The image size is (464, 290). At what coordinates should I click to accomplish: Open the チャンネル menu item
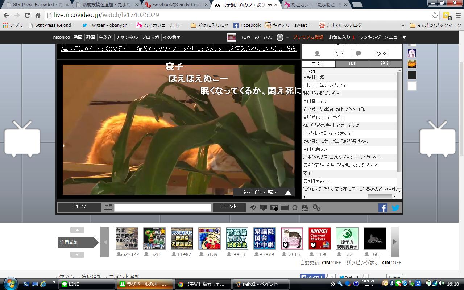[127, 37]
